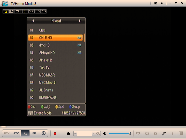Image resolution: width=186 pixels, height=139 pixels.
Task: Click the Extend Mode info option
Action: click(40, 113)
